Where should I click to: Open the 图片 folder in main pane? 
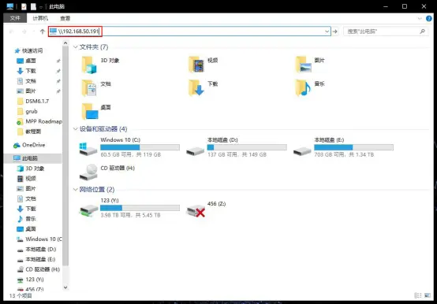[x=310, y=65]
